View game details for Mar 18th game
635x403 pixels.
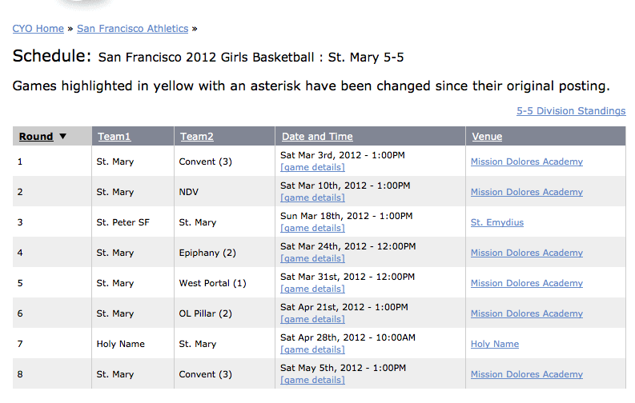[312, 228]
